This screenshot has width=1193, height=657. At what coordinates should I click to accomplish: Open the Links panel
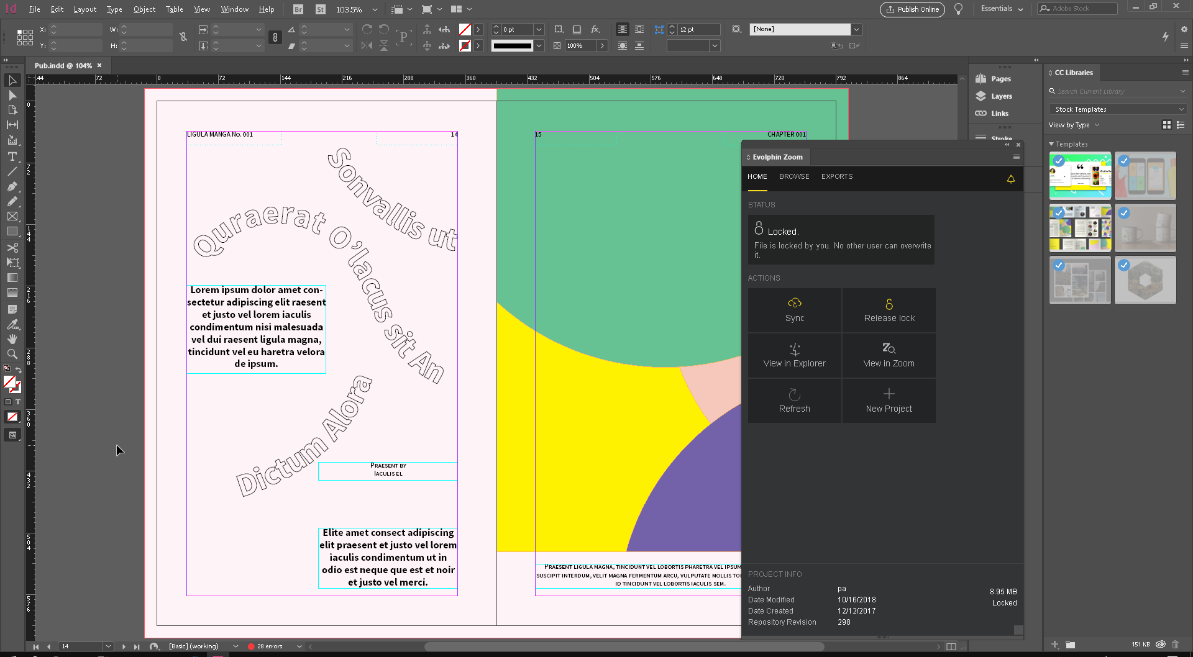992,114
